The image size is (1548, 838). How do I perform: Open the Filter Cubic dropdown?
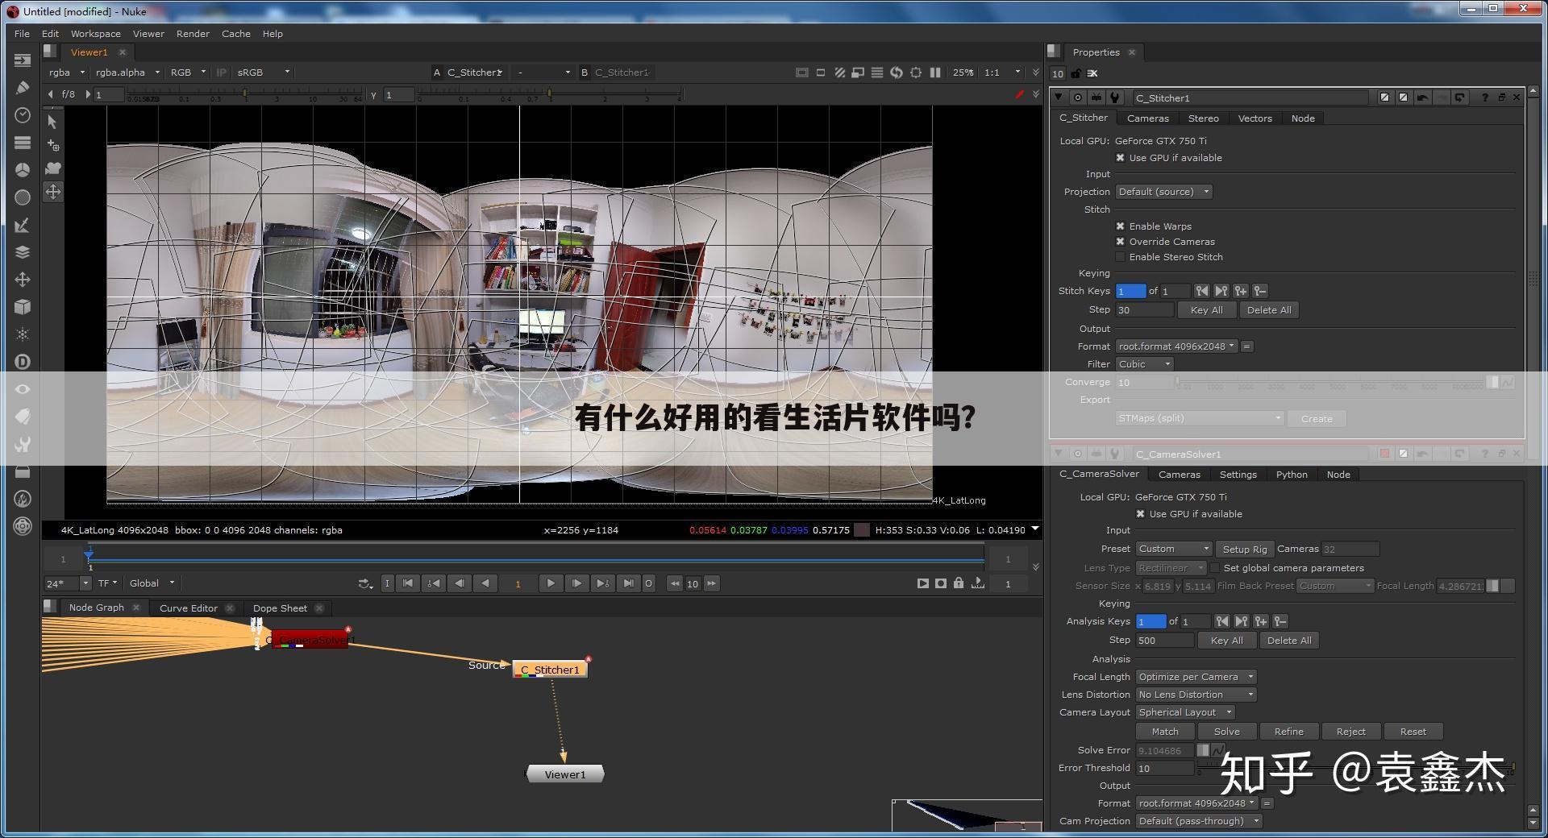(x=1144, y=364)
